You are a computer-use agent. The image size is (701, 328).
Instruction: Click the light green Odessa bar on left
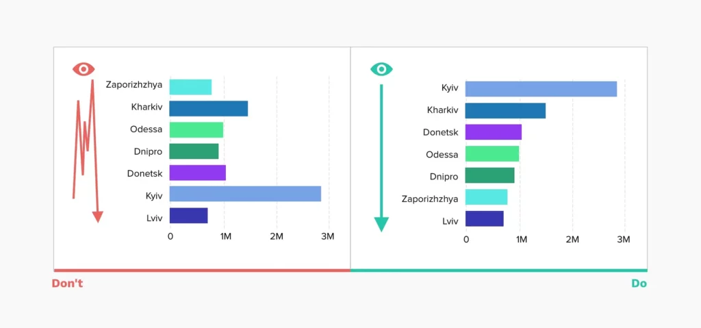point(196,130)
